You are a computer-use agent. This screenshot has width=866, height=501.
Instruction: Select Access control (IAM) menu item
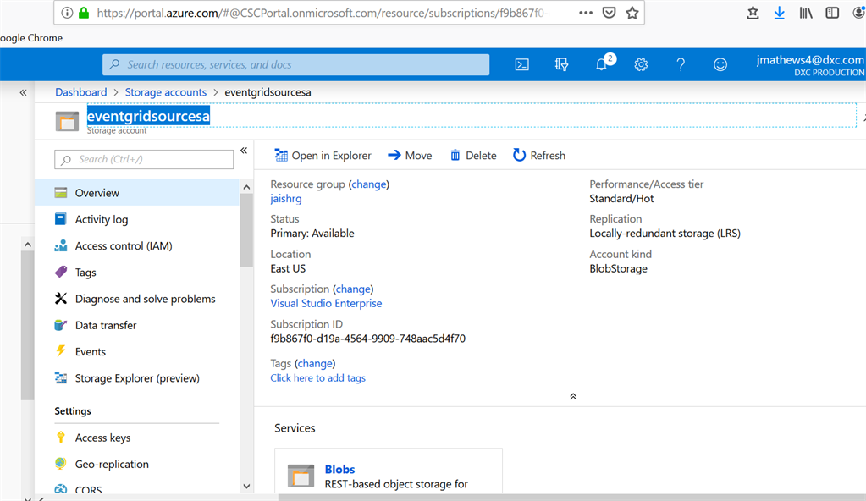pos(124,245)
